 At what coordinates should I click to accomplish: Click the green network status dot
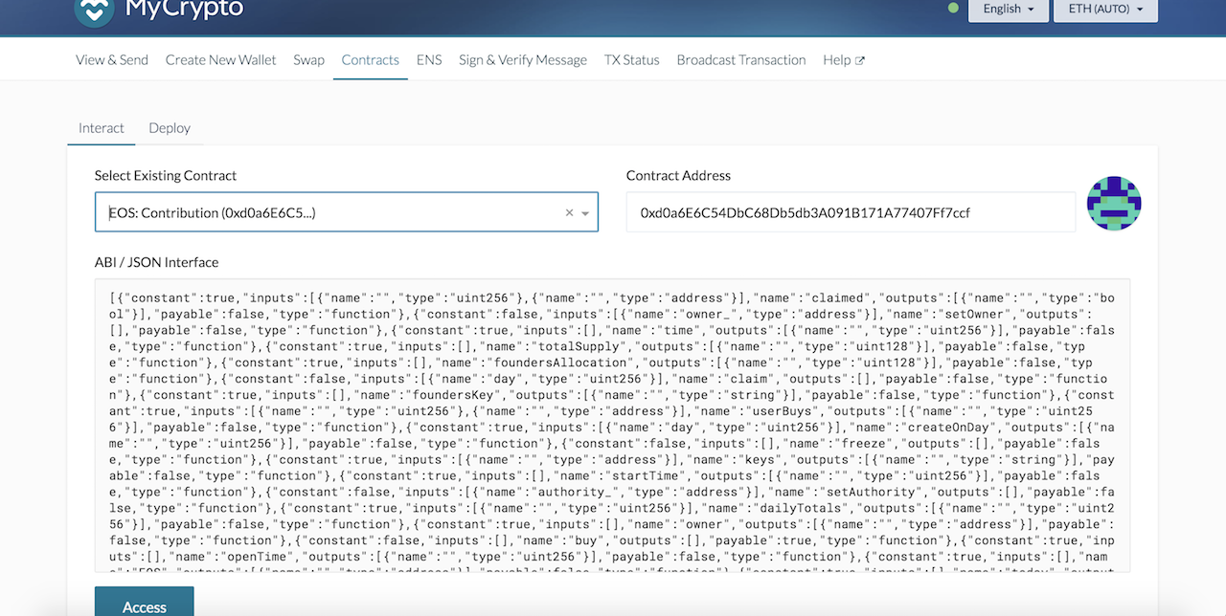click(953, 9)
